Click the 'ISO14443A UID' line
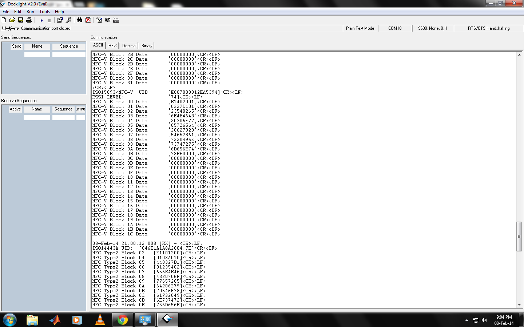 coord(155,248)
